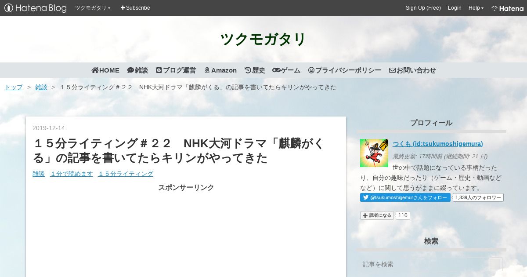This screenshot has width=527, height=277.
Task: Click the Hatena logo at top right
Action: [507, 8]
